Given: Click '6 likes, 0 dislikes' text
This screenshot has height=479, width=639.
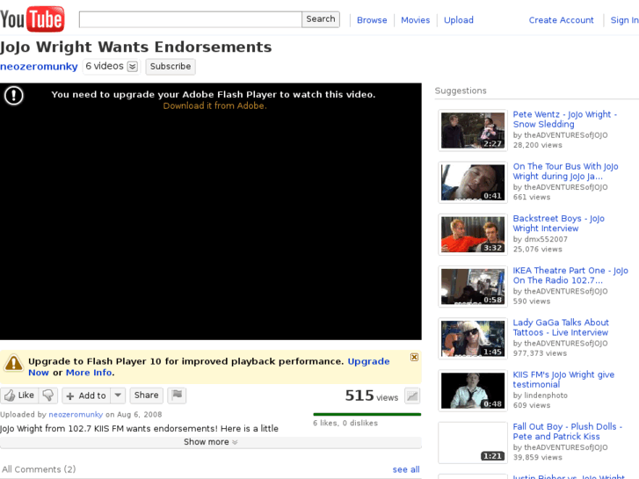Looking at the screenshot, I should (345, 423).
